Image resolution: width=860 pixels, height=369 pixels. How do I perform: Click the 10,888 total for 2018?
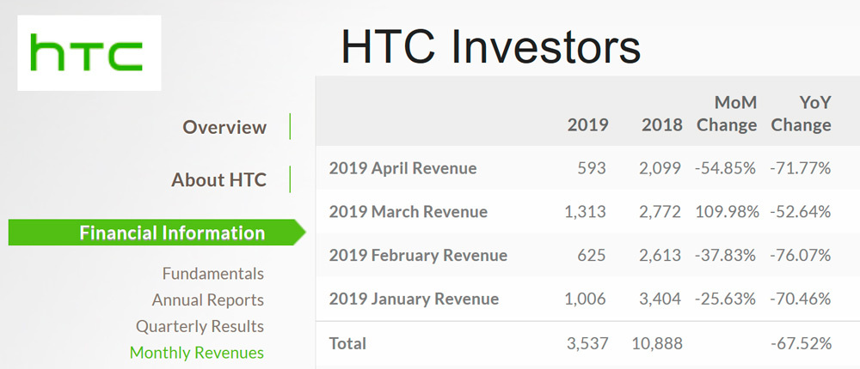point(656,343)
